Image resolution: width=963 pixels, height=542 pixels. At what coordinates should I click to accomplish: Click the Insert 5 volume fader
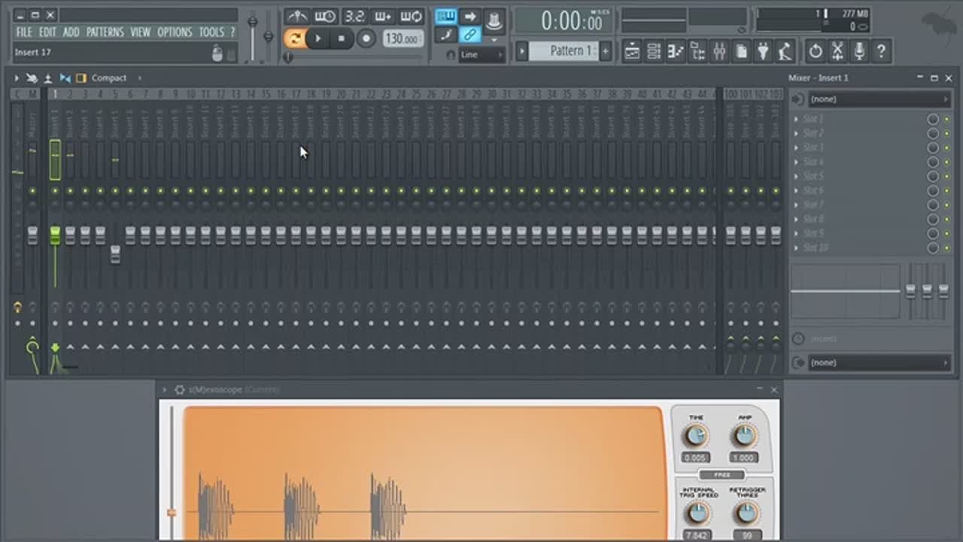(115, 254)
